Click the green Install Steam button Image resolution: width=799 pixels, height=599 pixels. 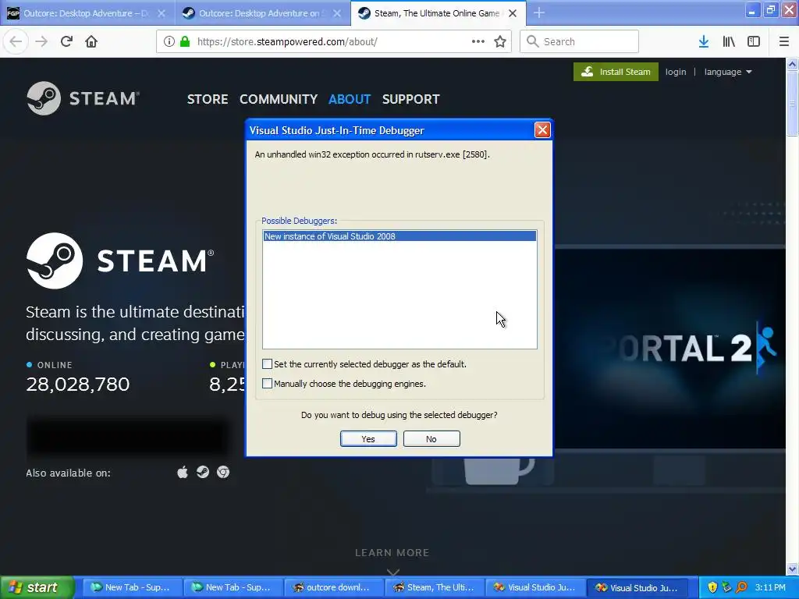click(616, 72)
